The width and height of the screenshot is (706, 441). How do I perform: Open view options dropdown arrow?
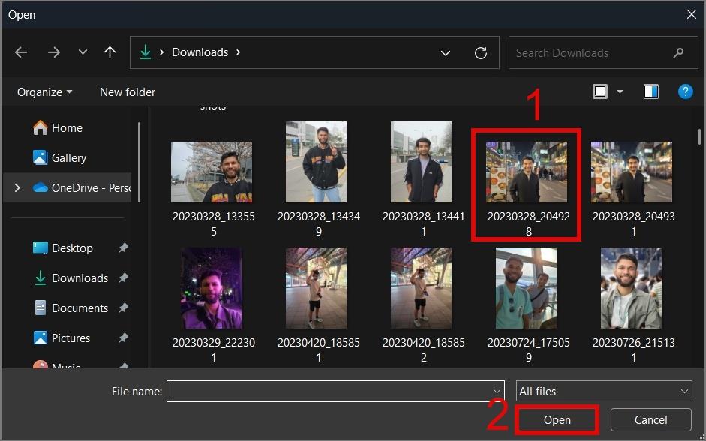point(620,91)
